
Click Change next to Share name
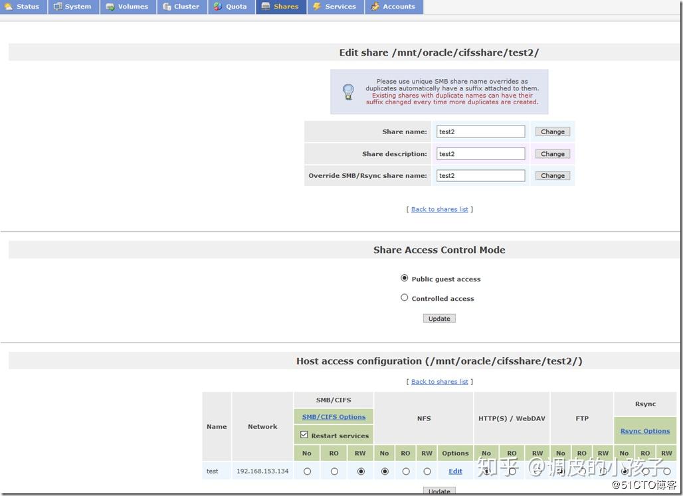(x=552, y=131)
